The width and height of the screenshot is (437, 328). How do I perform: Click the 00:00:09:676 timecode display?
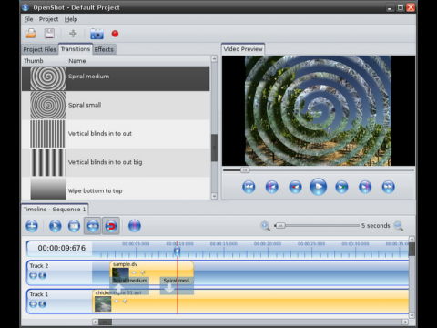click(x=62, y=248)
